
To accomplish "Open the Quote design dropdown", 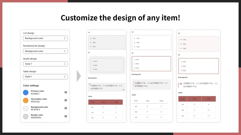I will point(45,64).
